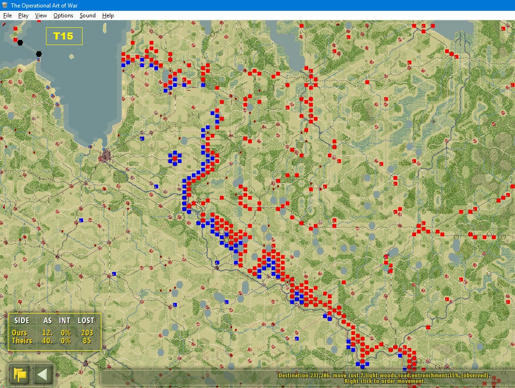The height and width of the screenshot is (388, 515).
Task: Open the File menu
Action: pos(7,16)
